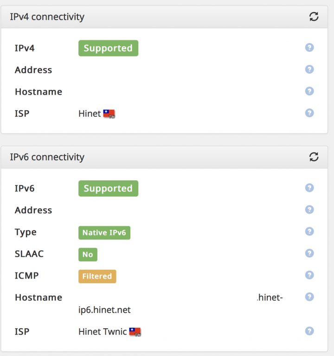The width and height of the screenshot is (334, 356).
Task: Open help for SLAAC row
Action: (x=309, y=253)
